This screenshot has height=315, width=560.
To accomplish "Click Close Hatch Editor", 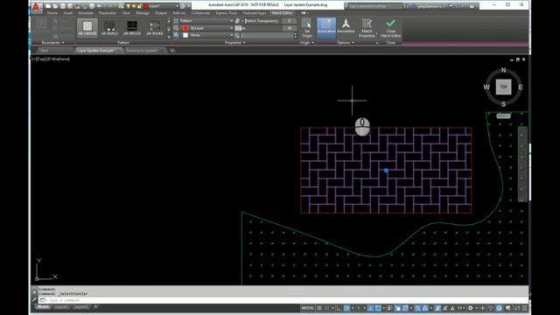I will 391,28.
